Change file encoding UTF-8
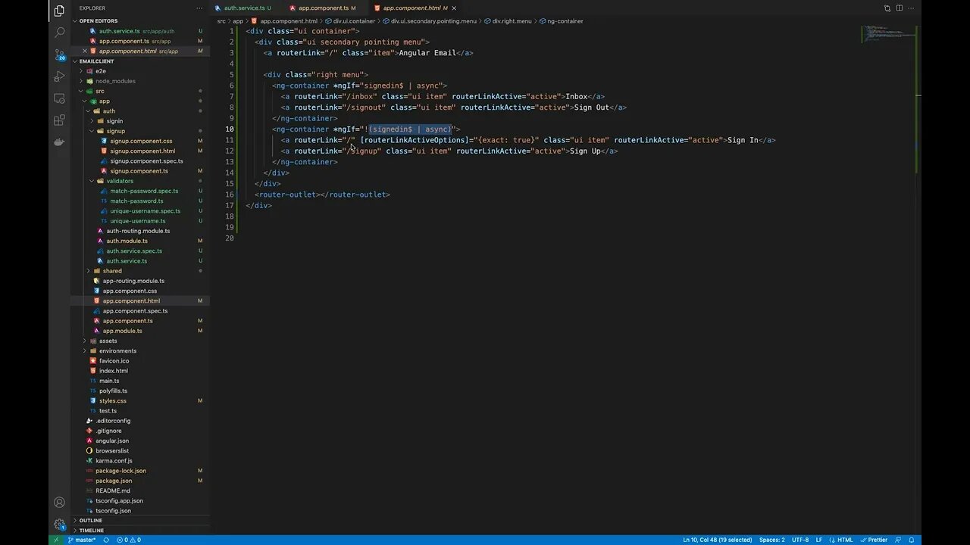This screenshot has width=970, height=545. (x=800, y=540)
